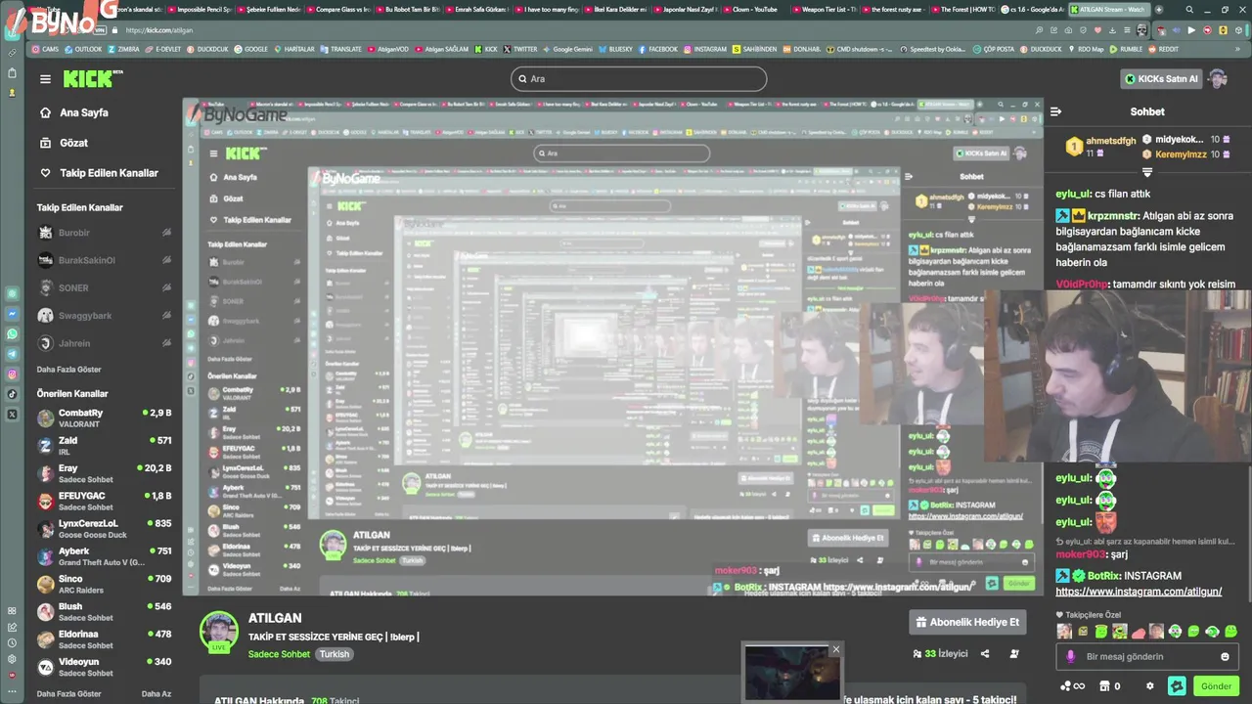This screenshot has height=704, width=1252.
Task: Open the REDDIT bookmark
Action: (x=1164, y=49)
